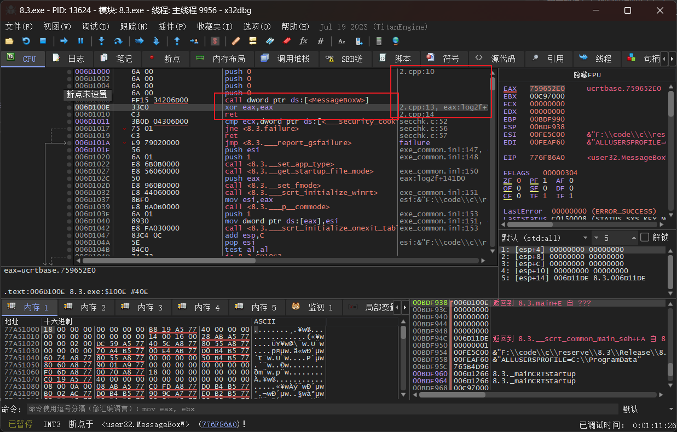677x432 pixels.
Task: Stop the debugging session
Action: pyautogui.click(x=43, y=41)
